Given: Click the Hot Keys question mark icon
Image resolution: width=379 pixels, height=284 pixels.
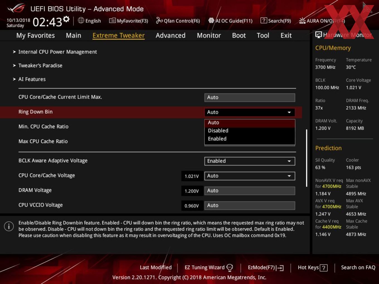Looking at the screenshot, I should pyautogui.click(x=324, y=268).
